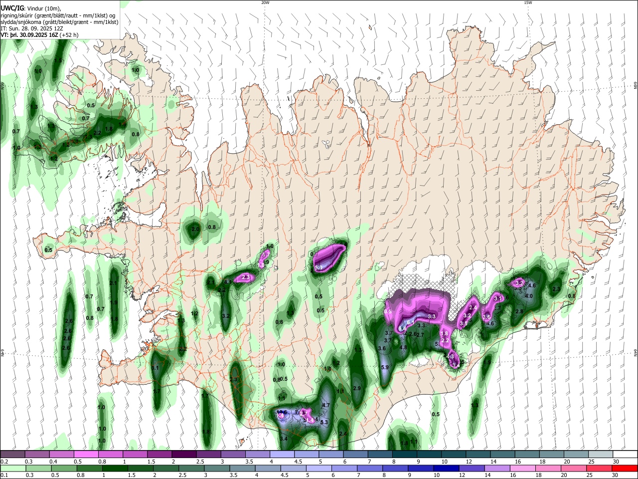Click the 'slydda/snjókoma' legend description line
The image size is (638, 479).
[x=59, y=22]
